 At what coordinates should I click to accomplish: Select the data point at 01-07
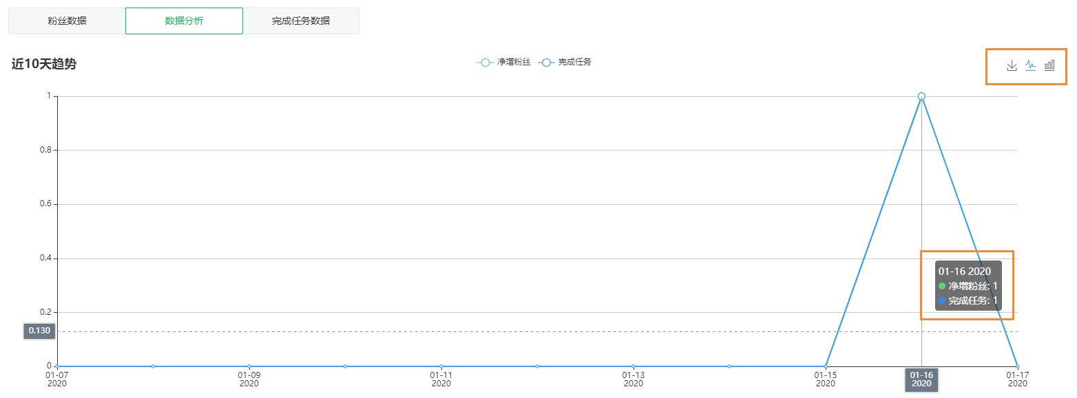click(x=57, y=366)
